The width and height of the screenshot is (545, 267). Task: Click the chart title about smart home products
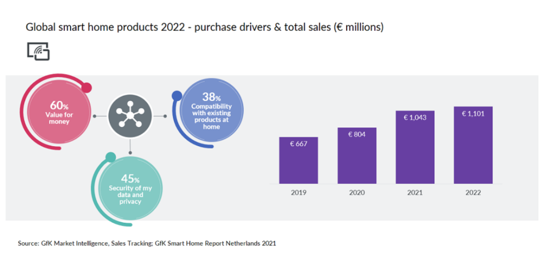(x=205, y=28)
